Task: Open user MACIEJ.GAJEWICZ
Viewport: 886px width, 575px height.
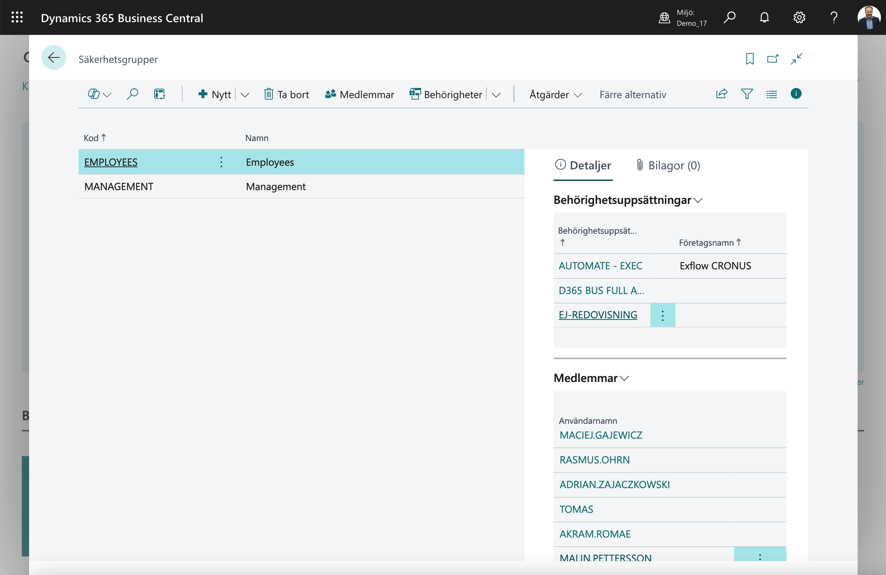Action: pyautogui.click(x=601, y=435)
